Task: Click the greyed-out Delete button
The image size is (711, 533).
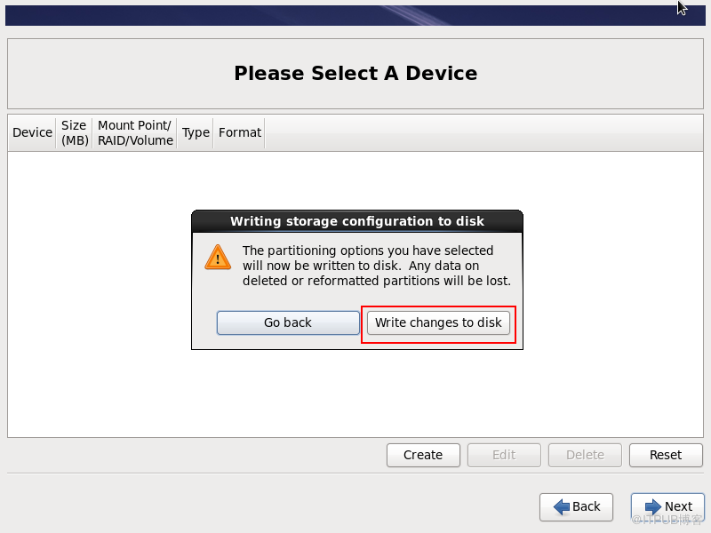Action: click(x=585, y=455)
